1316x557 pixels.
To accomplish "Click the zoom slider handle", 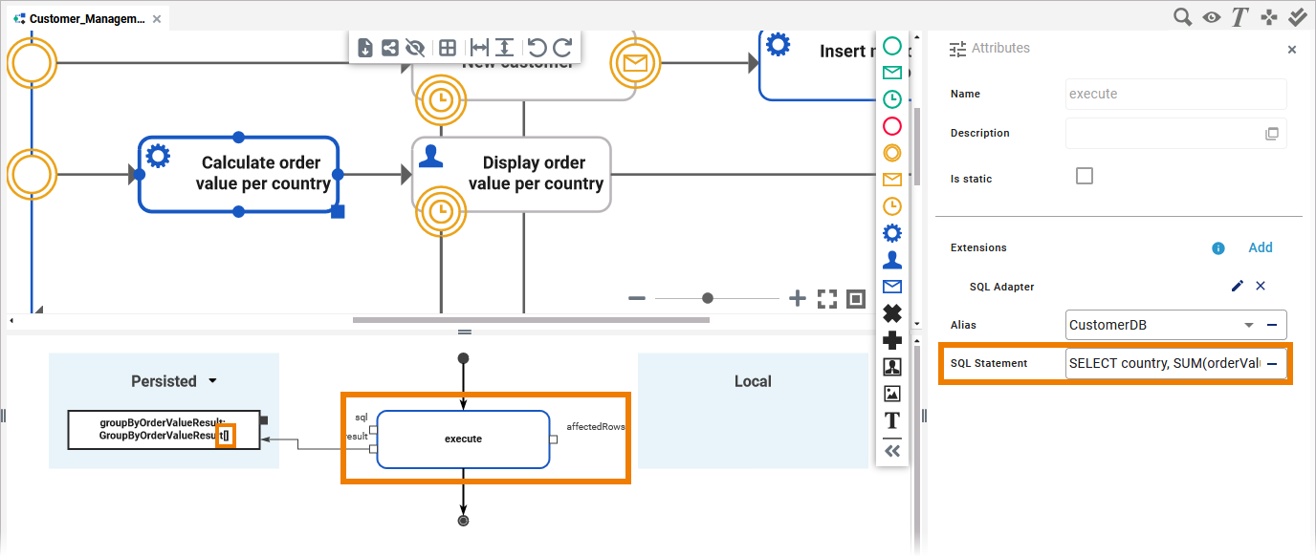I will pyautogui.click(x=708, y=298).
